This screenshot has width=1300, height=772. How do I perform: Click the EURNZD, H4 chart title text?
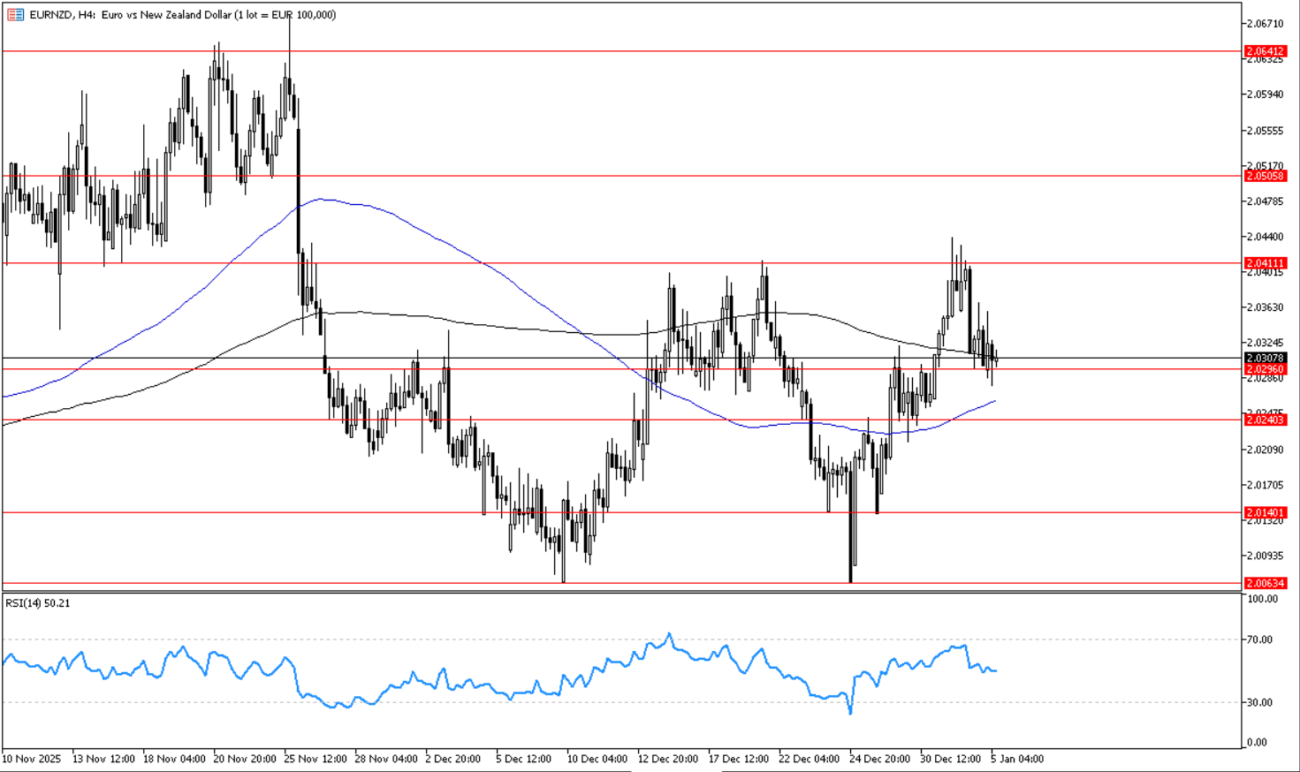[x=182, y=15]
